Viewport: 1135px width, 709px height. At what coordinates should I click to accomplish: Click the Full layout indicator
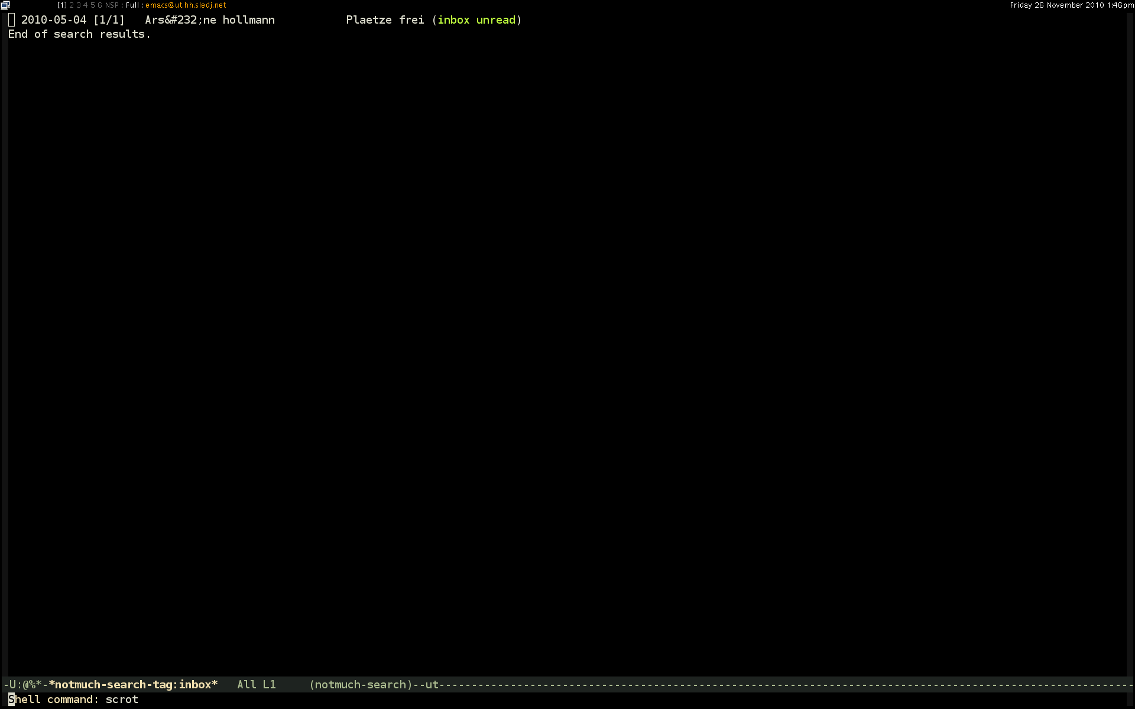(132, 5)
